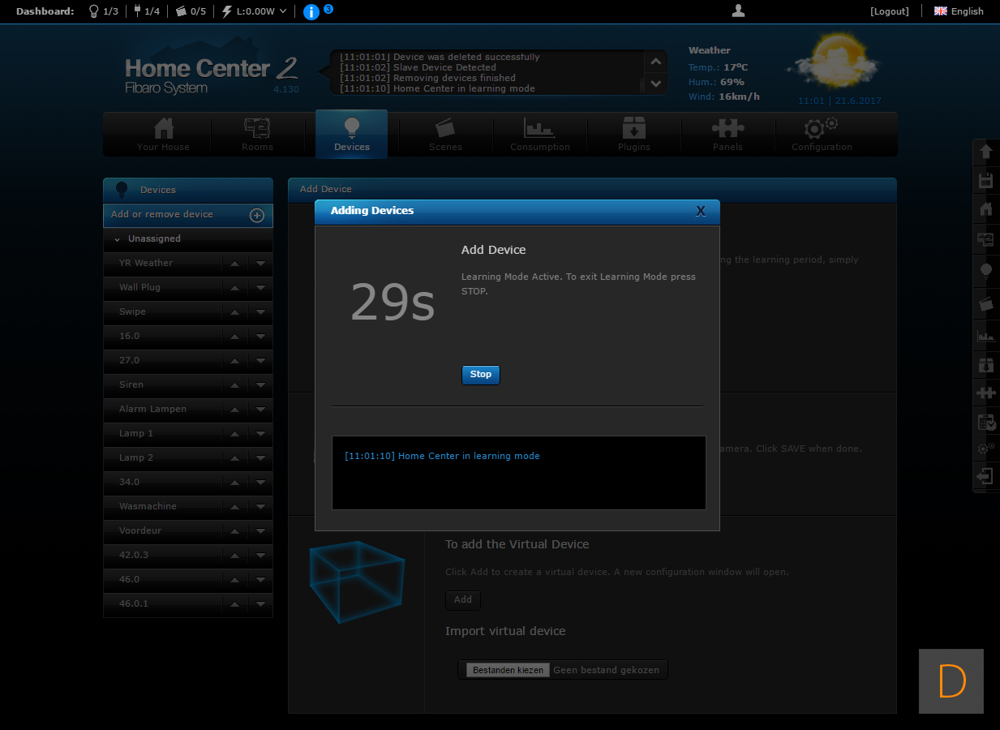Open Configuration gears icon

[821, 128]
